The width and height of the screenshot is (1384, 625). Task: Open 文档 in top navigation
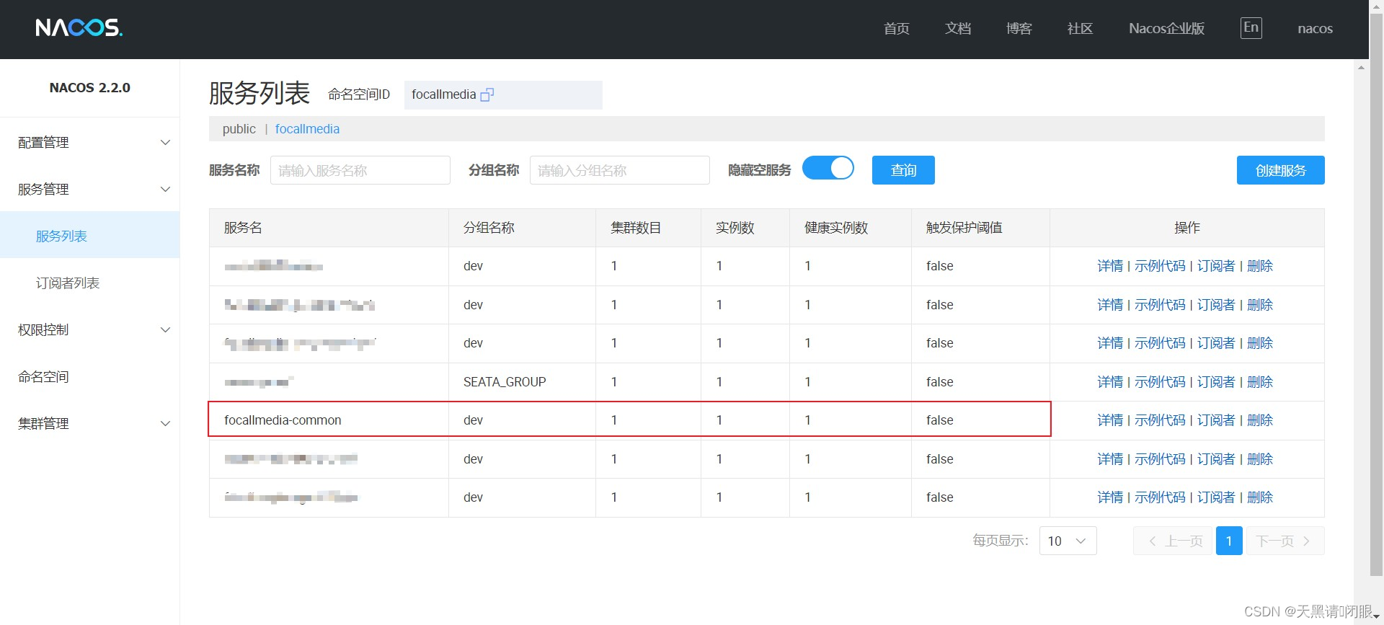pyautogui.click(x=958, y=28)
